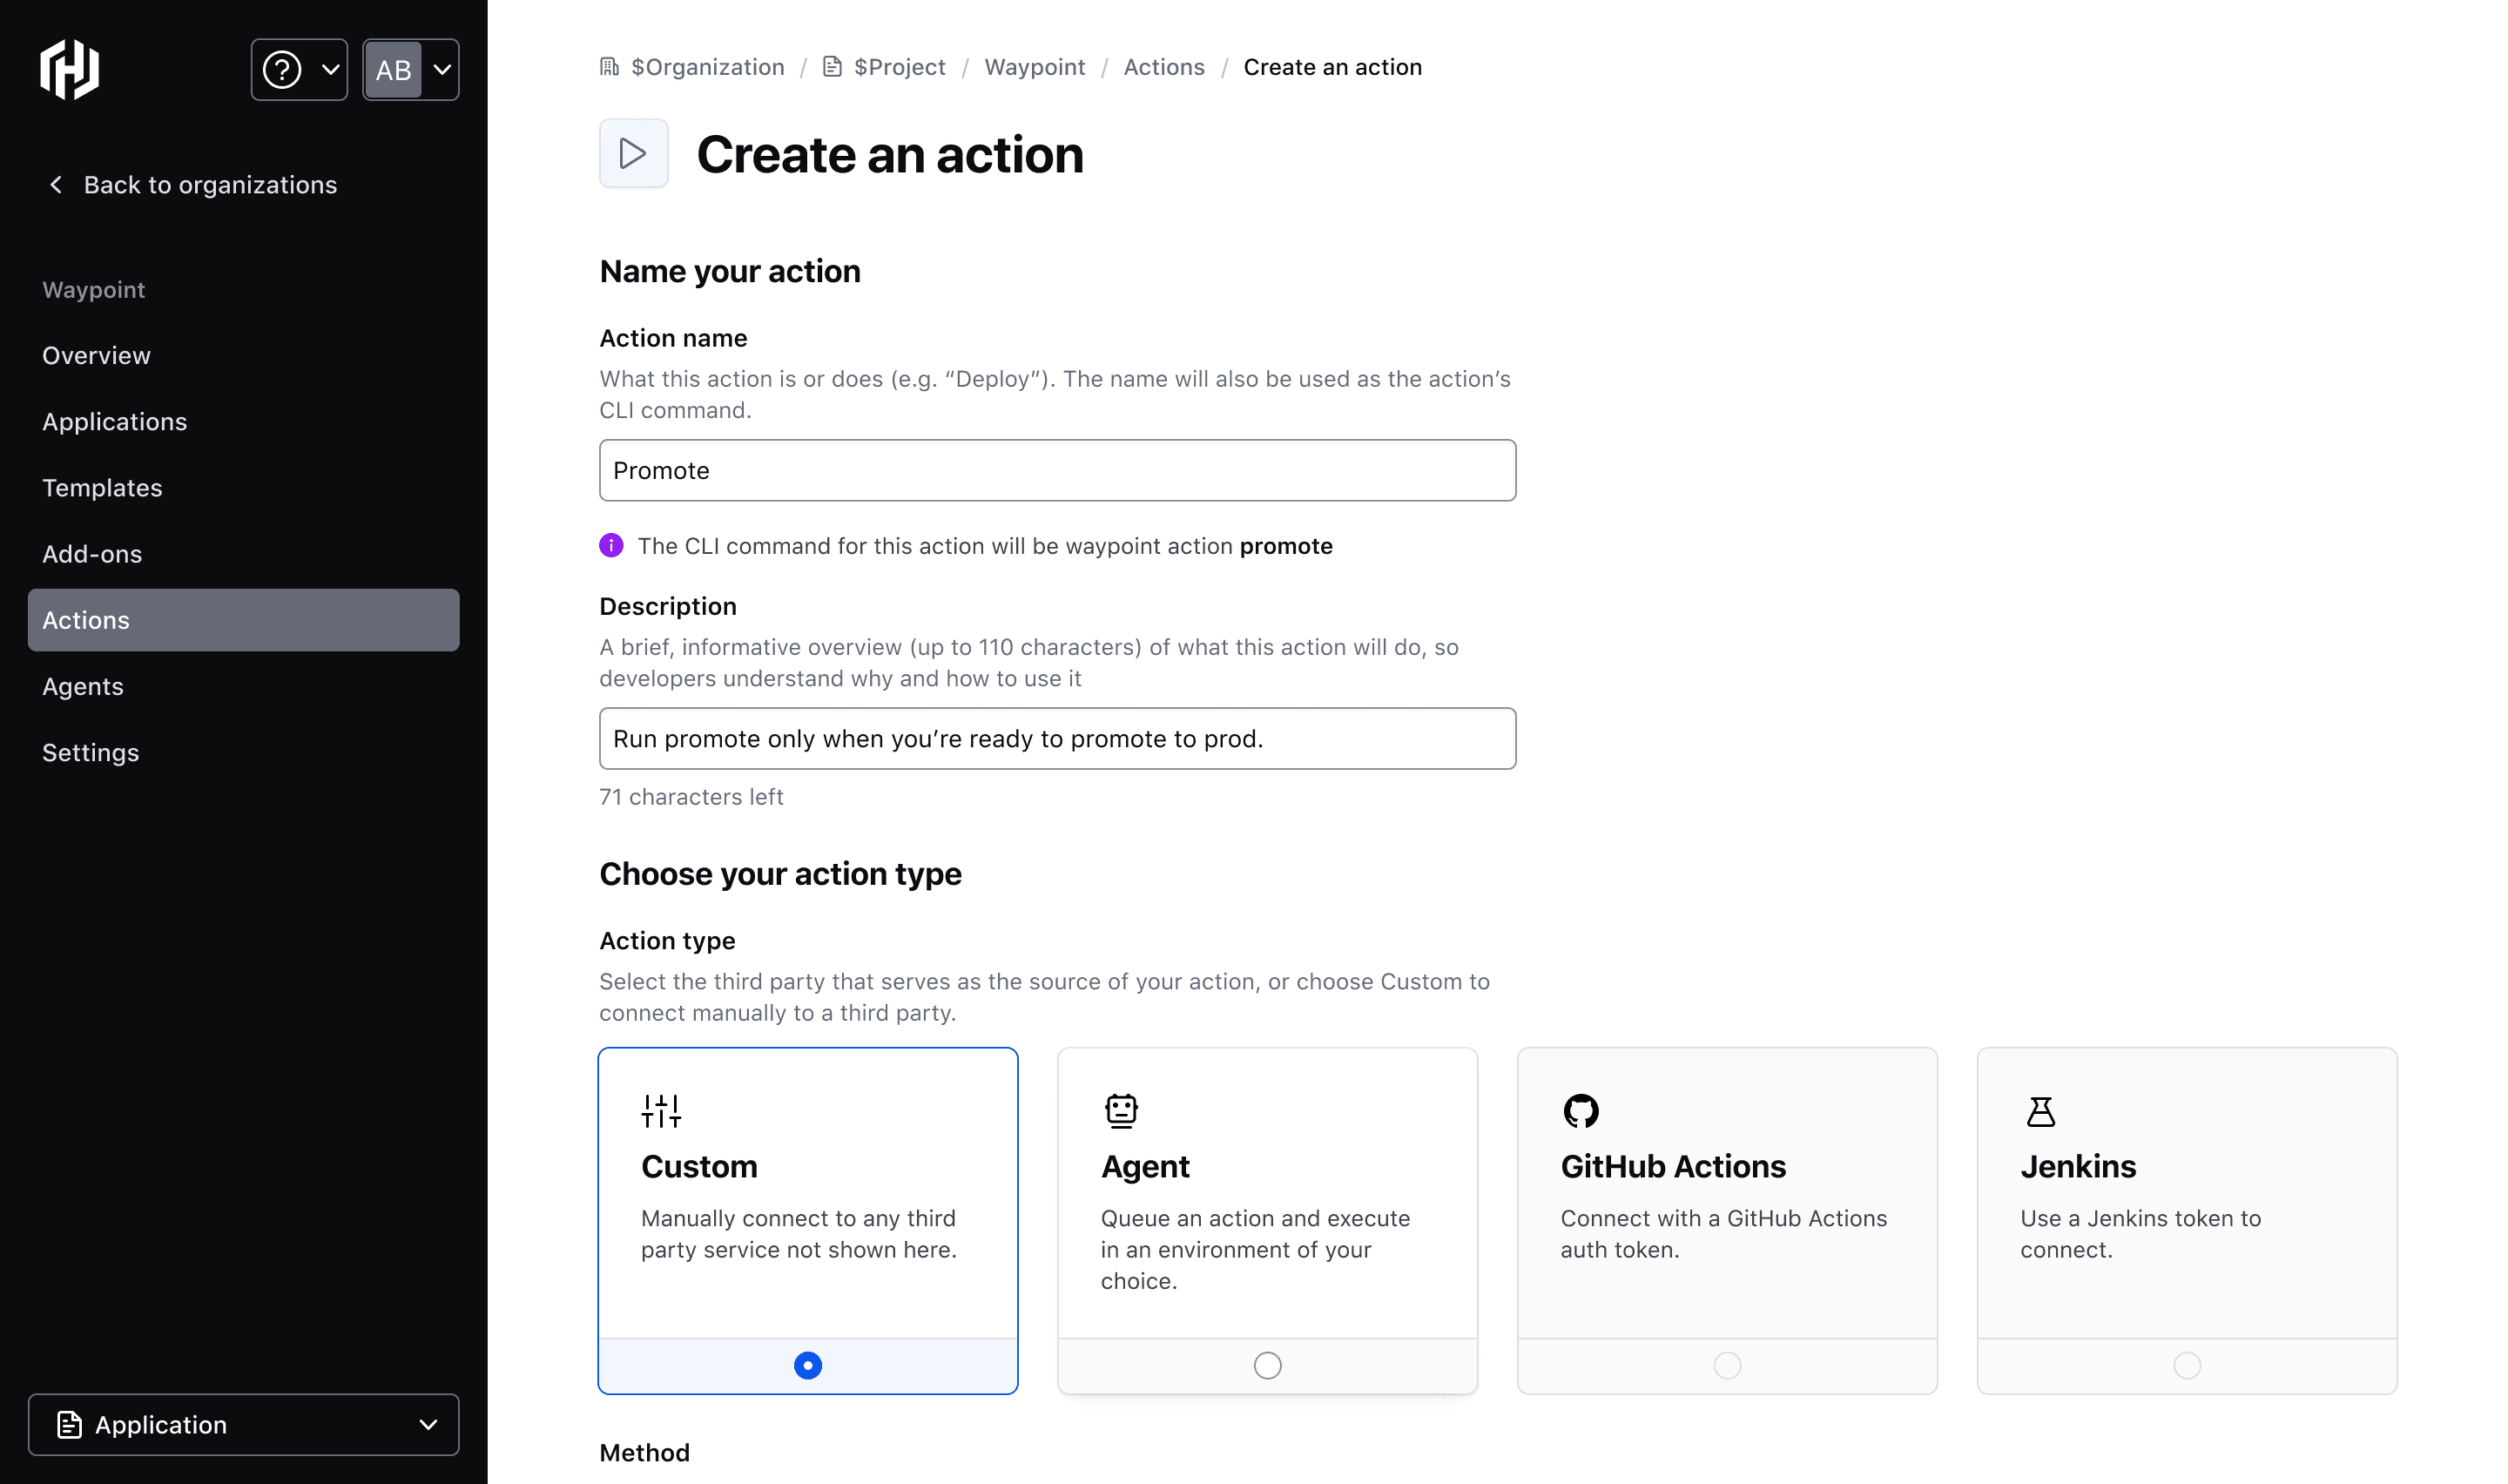Image resolution: width=2508 pixels, height=1484 pixels.
Task: Click the play icon beside the page title
Action: coord(633,153)
